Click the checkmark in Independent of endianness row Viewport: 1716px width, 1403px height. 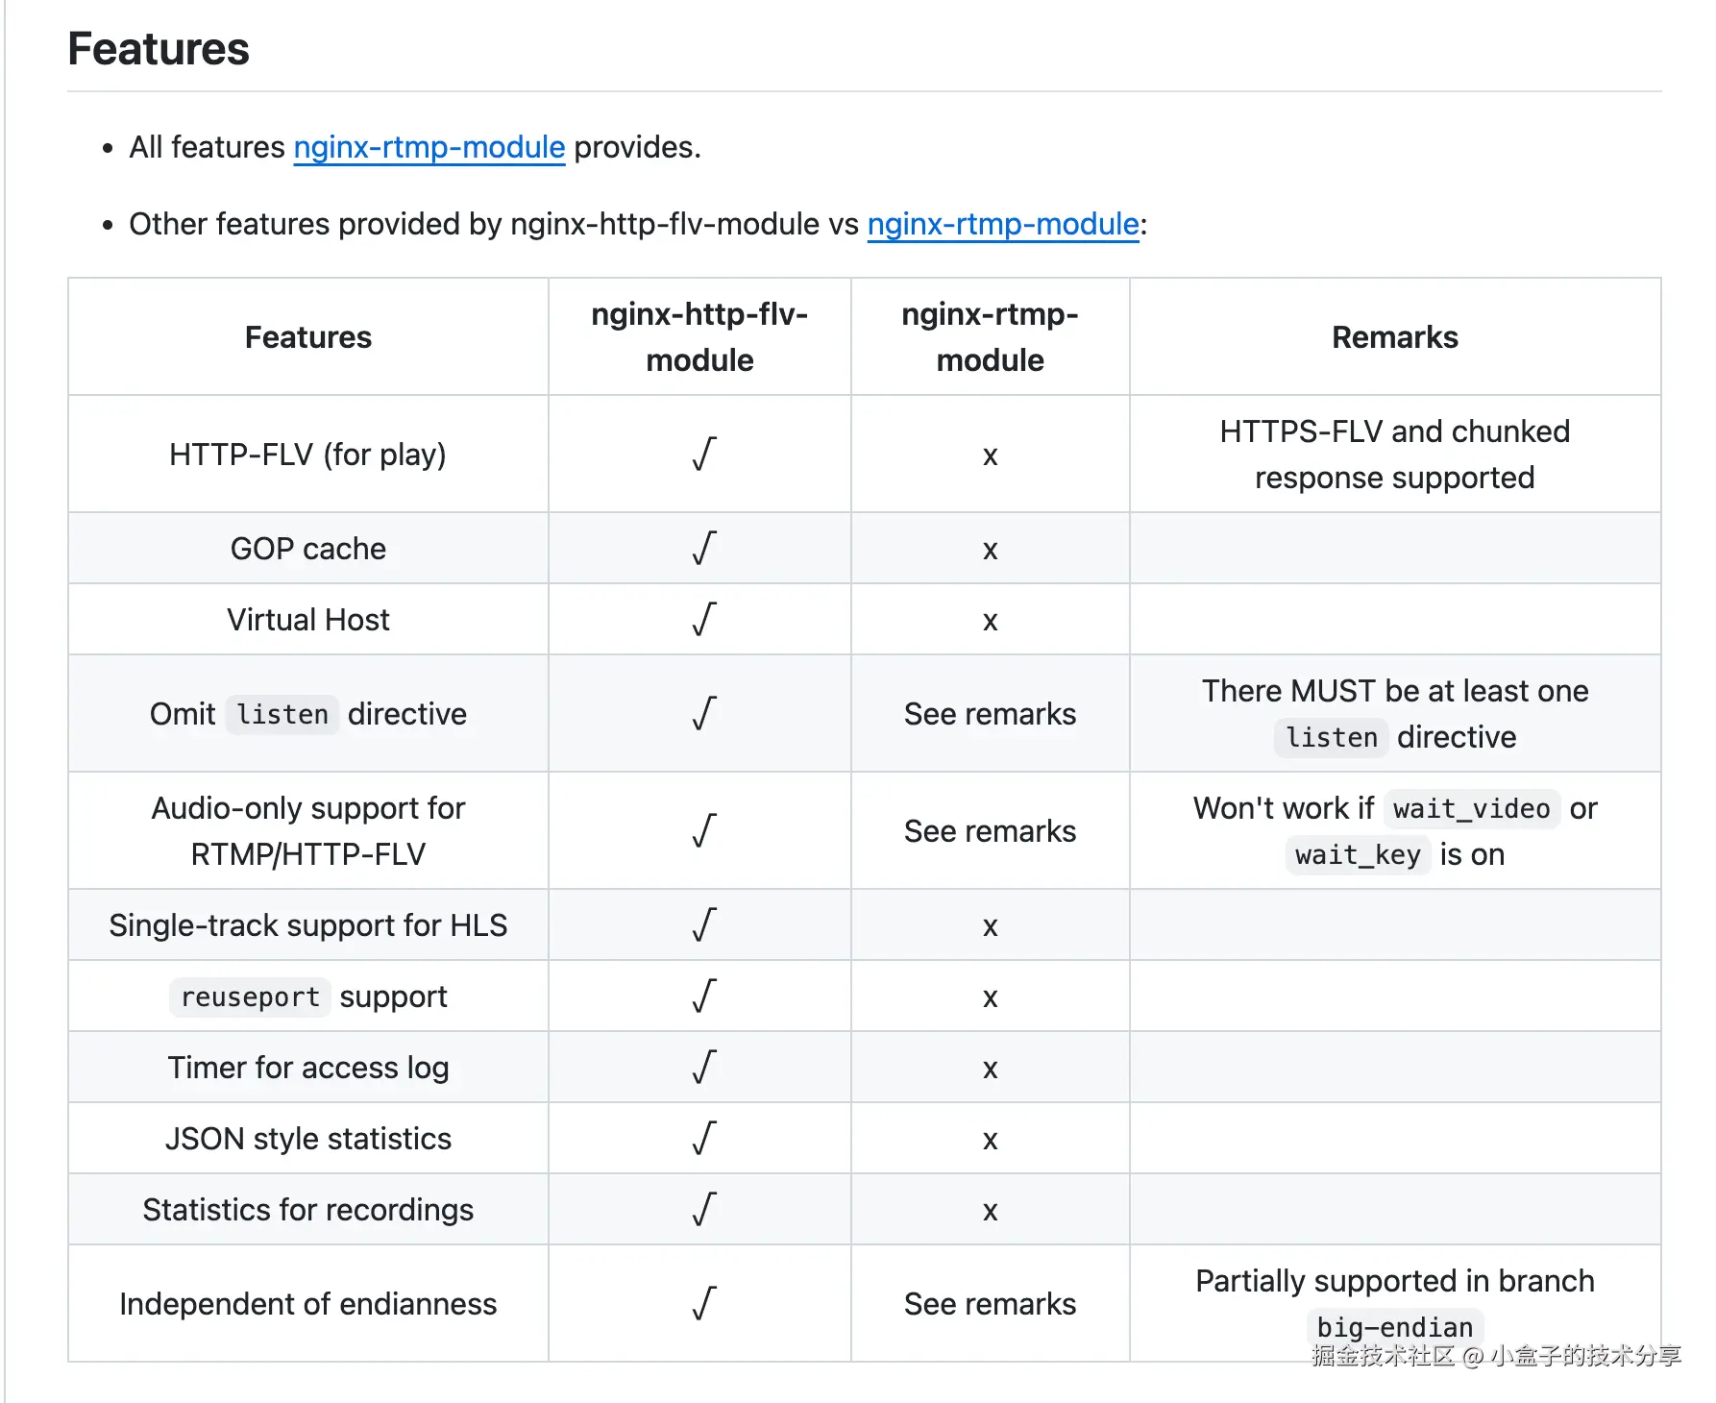[x=703, y=1304]
